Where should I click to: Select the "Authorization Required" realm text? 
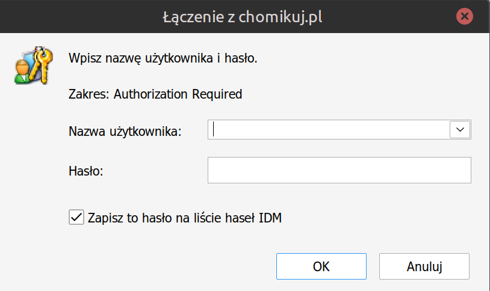pos(178,94)
